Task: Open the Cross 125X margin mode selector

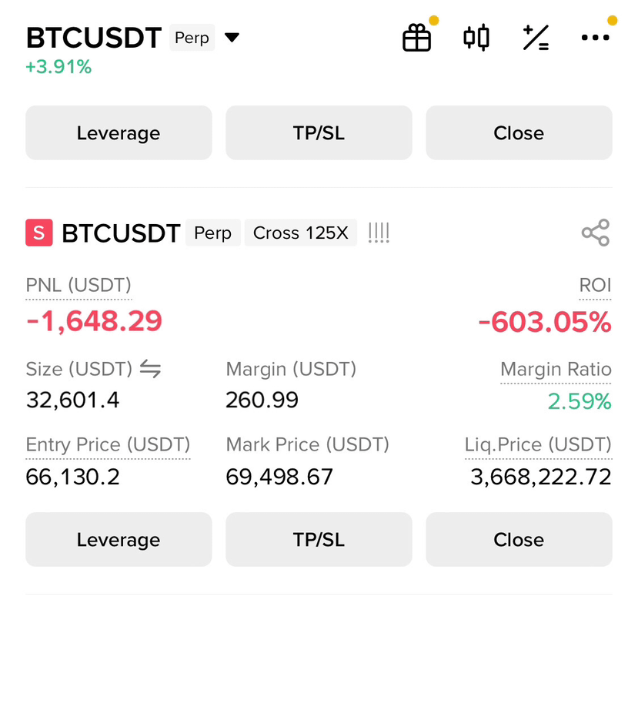Action: coord(301,233)
